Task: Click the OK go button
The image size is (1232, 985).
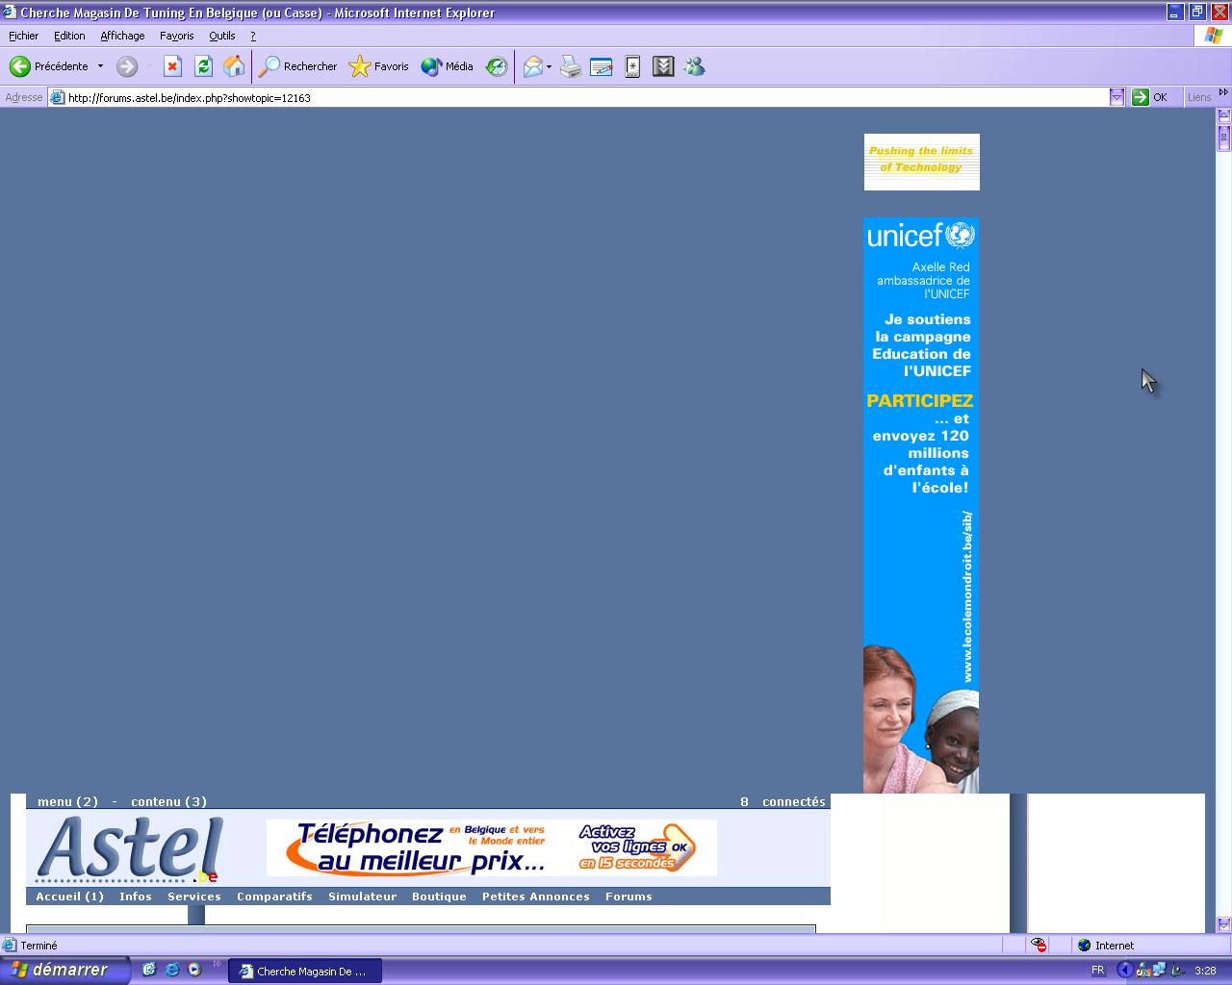Action: point(1149,97)
